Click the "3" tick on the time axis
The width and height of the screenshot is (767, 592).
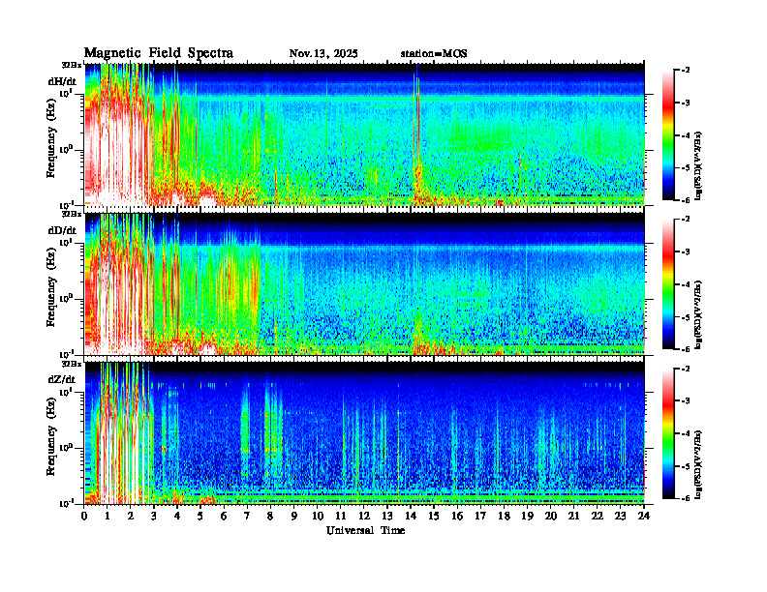pyautogui.click(x=154, y=517)
